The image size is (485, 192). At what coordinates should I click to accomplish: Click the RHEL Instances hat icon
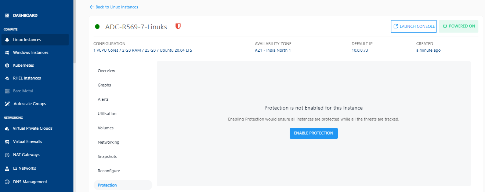[x=7, y=78]
